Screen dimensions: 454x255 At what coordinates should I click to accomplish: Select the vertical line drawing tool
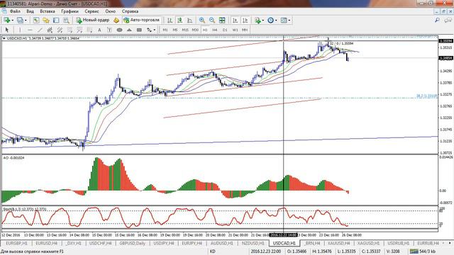pyautogui.click(x=20, y=30)
